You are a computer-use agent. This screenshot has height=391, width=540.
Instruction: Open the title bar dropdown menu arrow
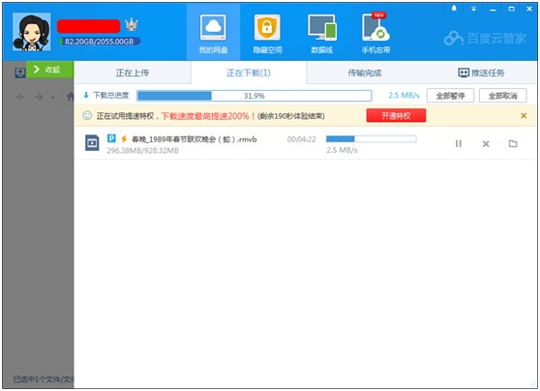[x=473, y=9]
